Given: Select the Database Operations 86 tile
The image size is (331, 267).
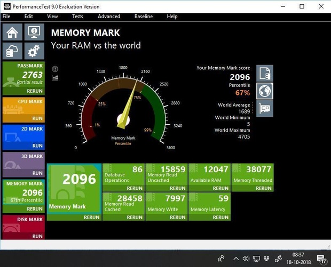Looking at the screenshot, I should pyautogui.click(x=123, y=174).
